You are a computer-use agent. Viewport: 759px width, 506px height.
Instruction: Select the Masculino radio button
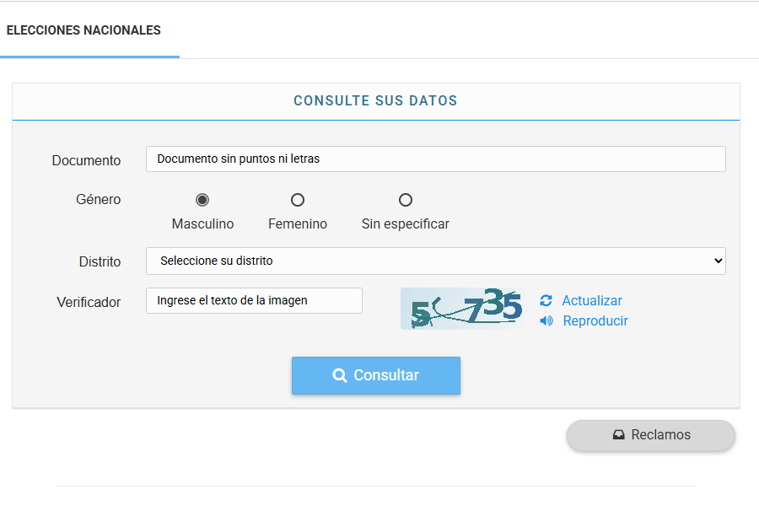point(202,200)
